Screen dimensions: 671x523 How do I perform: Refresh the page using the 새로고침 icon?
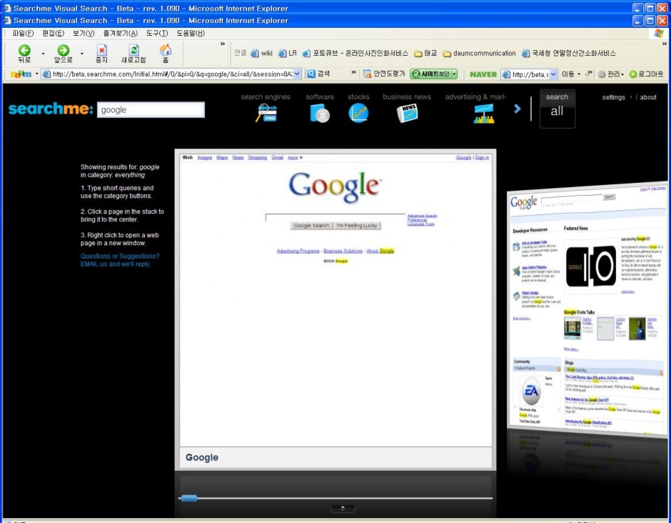click(x=133, y=51)
